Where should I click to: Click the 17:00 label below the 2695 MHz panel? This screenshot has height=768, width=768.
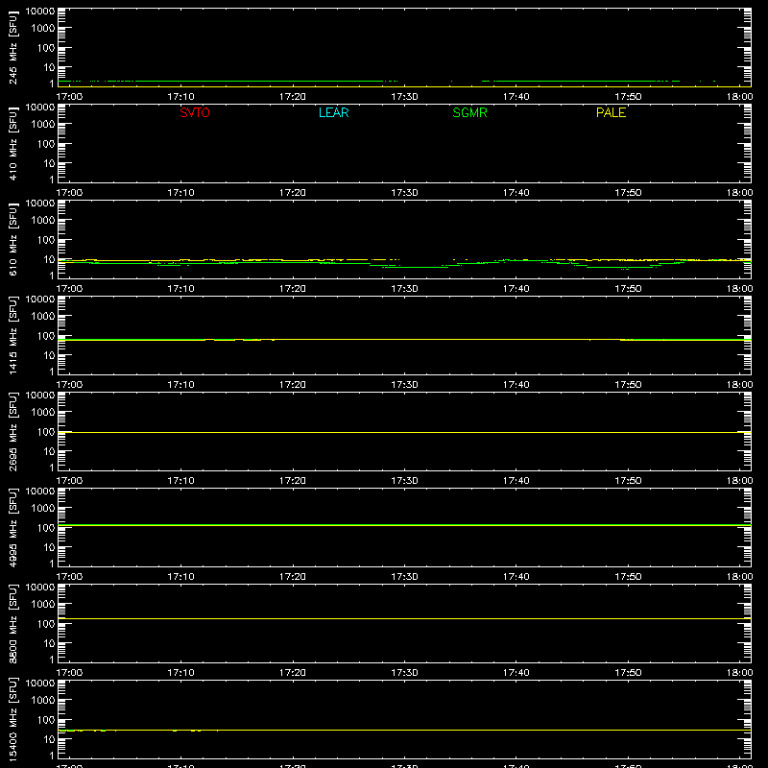pos(69,481)
